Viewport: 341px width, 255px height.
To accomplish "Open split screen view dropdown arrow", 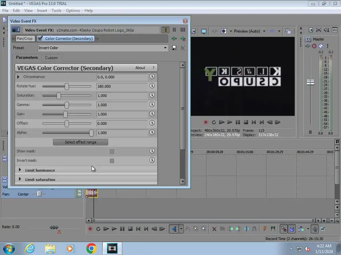I will coord(231,31).
